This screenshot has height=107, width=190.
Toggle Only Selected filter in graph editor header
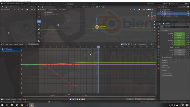pyautogui.click(x=122, y=44)
